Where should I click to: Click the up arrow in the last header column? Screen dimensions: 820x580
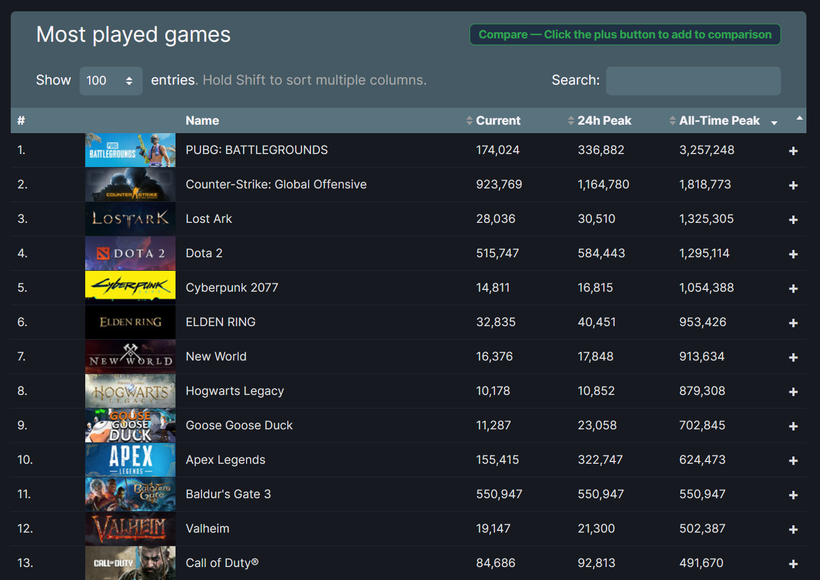pyautogui.click(x=799, y=118)
